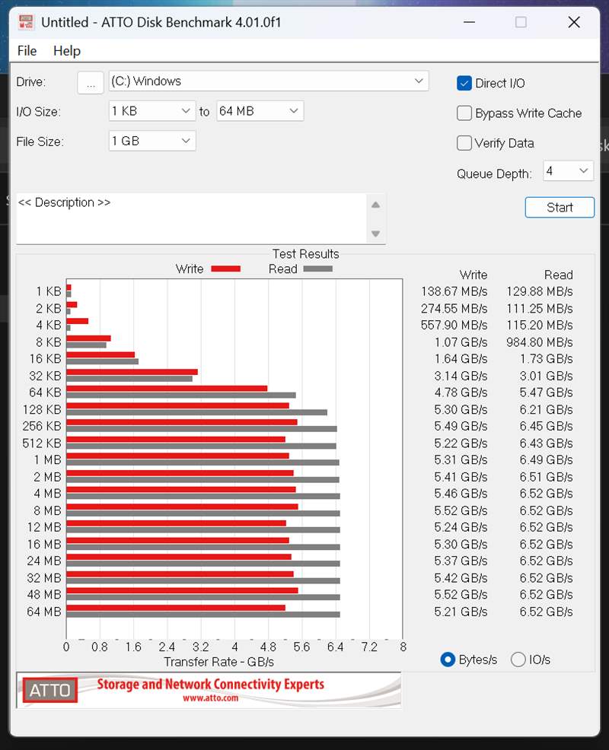Open the File Size 1 GB dropdown

pyautogui.click(x=152, y=141)
